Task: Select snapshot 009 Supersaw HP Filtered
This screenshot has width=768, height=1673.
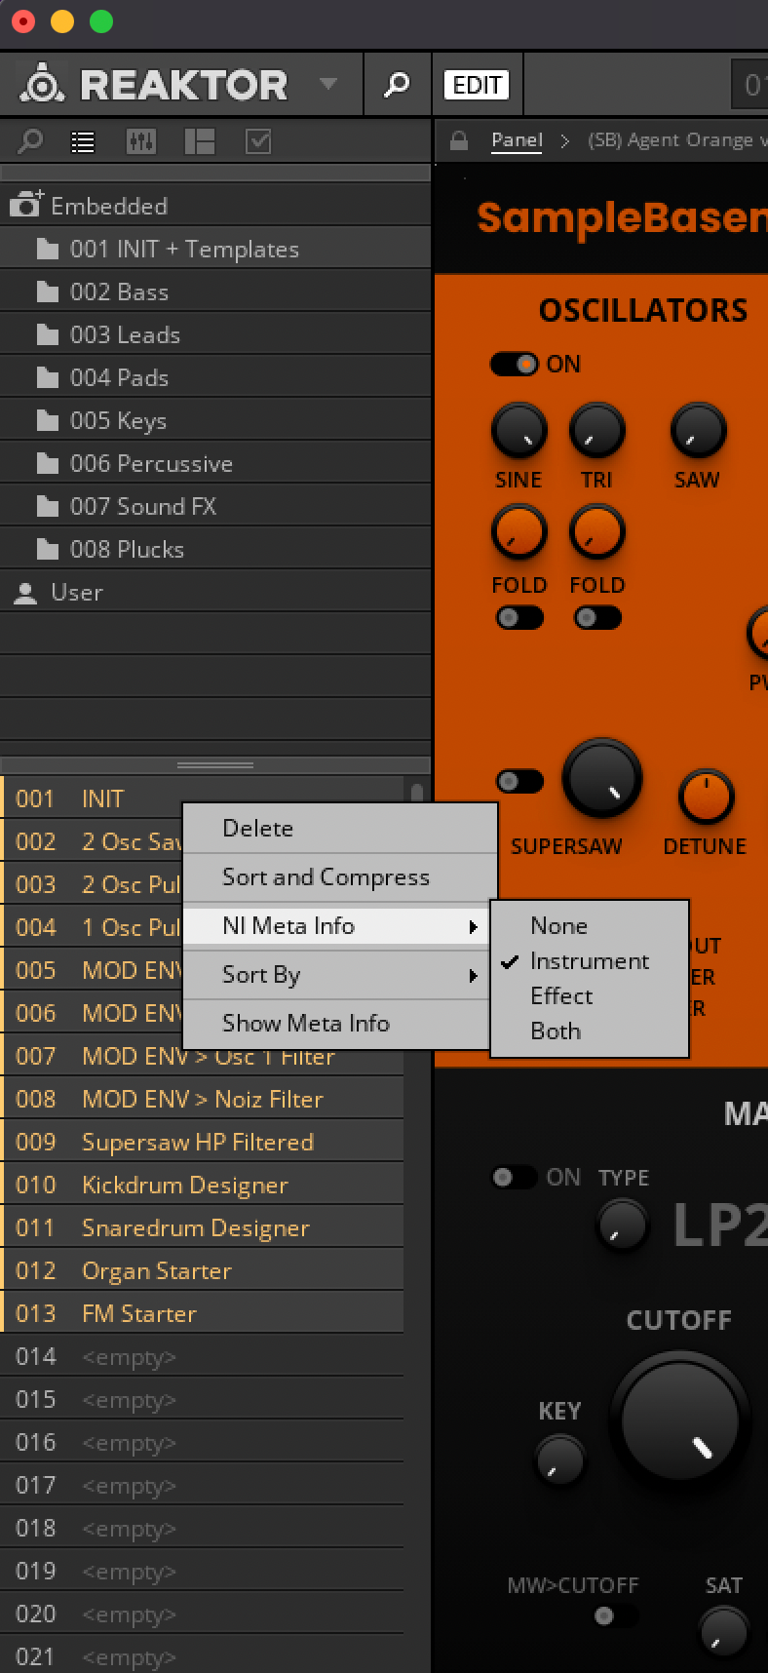Action: [202, 1143]
